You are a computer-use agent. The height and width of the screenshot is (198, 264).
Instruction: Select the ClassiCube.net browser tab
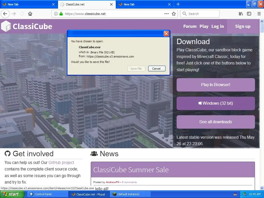[87, 4]
